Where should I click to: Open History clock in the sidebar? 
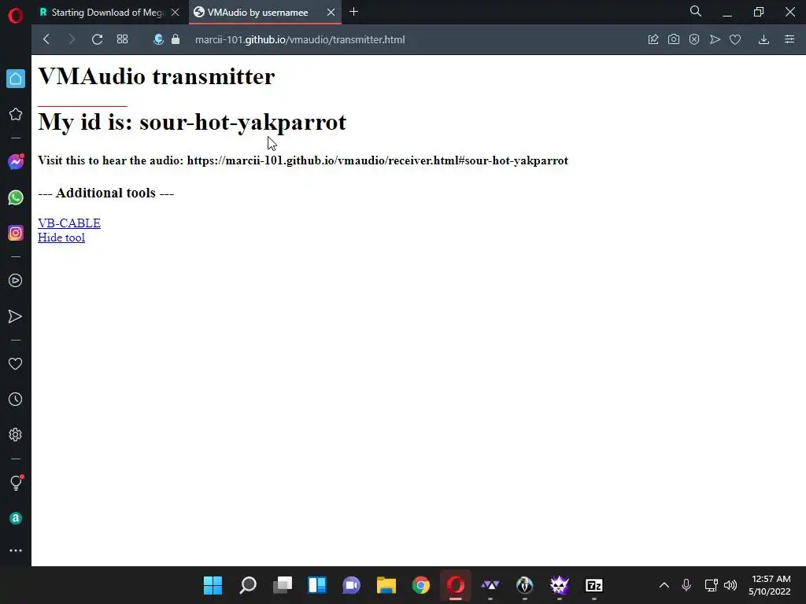16,399
